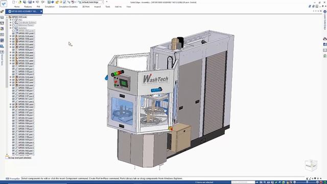Open the Solid Edge application button menu

coord(4,4)
